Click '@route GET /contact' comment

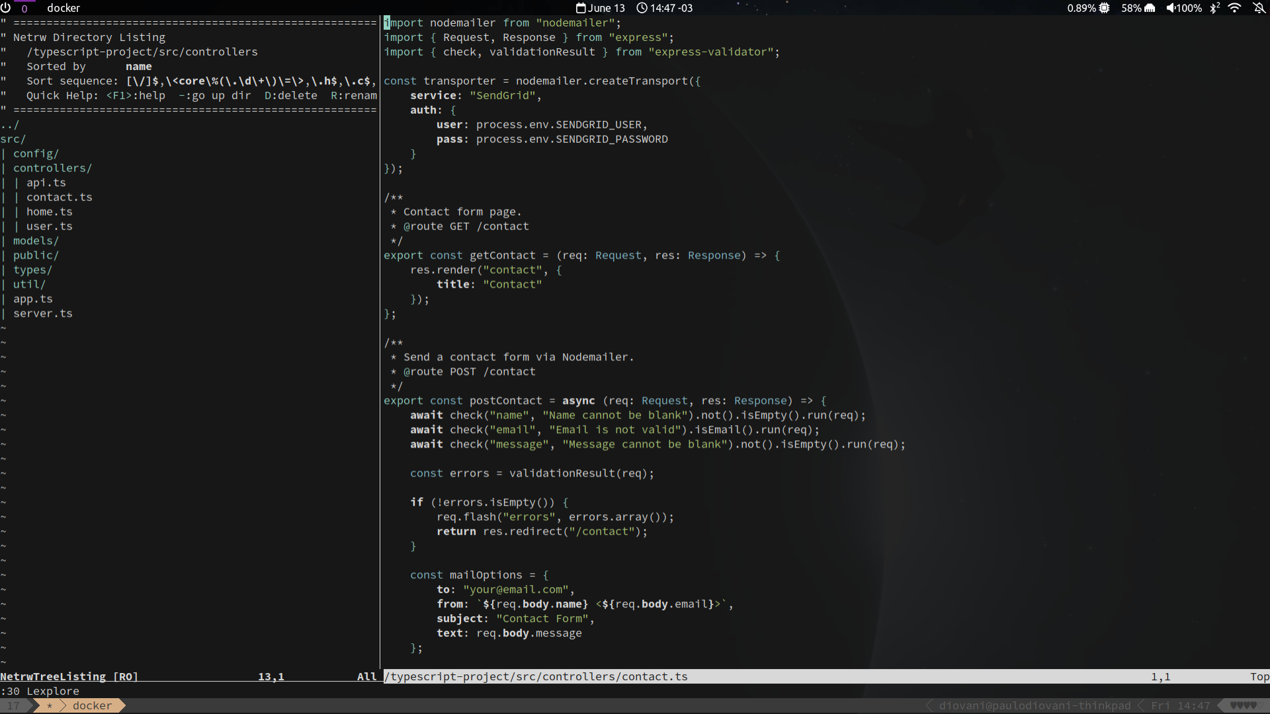(466, 227)
